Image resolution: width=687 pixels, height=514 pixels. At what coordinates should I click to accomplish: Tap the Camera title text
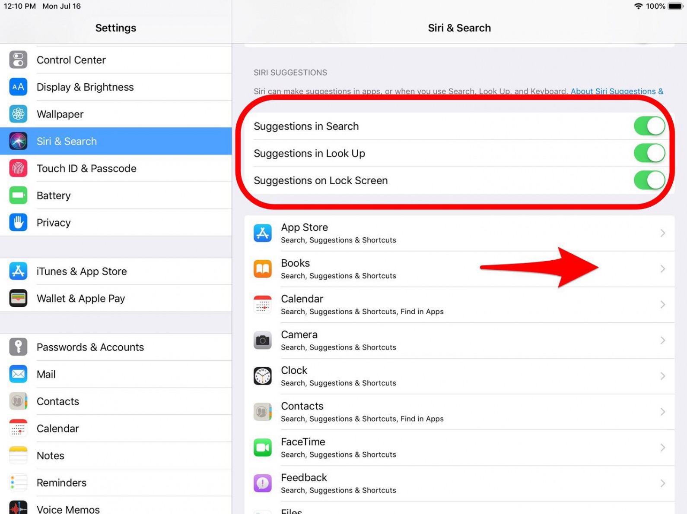299,335
